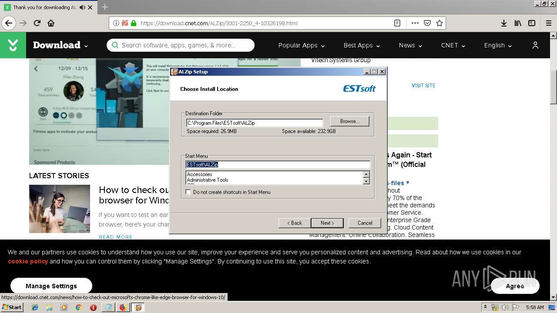The height and width of the screenshot is (313, 557).
Task: Switch to Firefox taskbar button
Action: tap(123, 307)
